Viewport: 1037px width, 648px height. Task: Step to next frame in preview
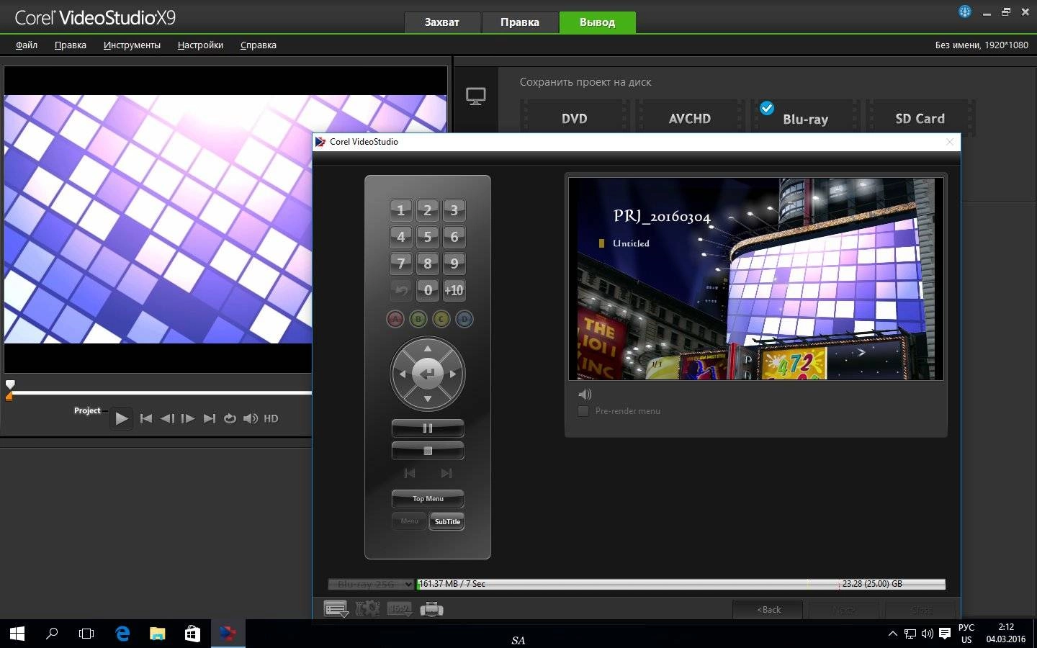pyautogui.click(x=188, y=418)
